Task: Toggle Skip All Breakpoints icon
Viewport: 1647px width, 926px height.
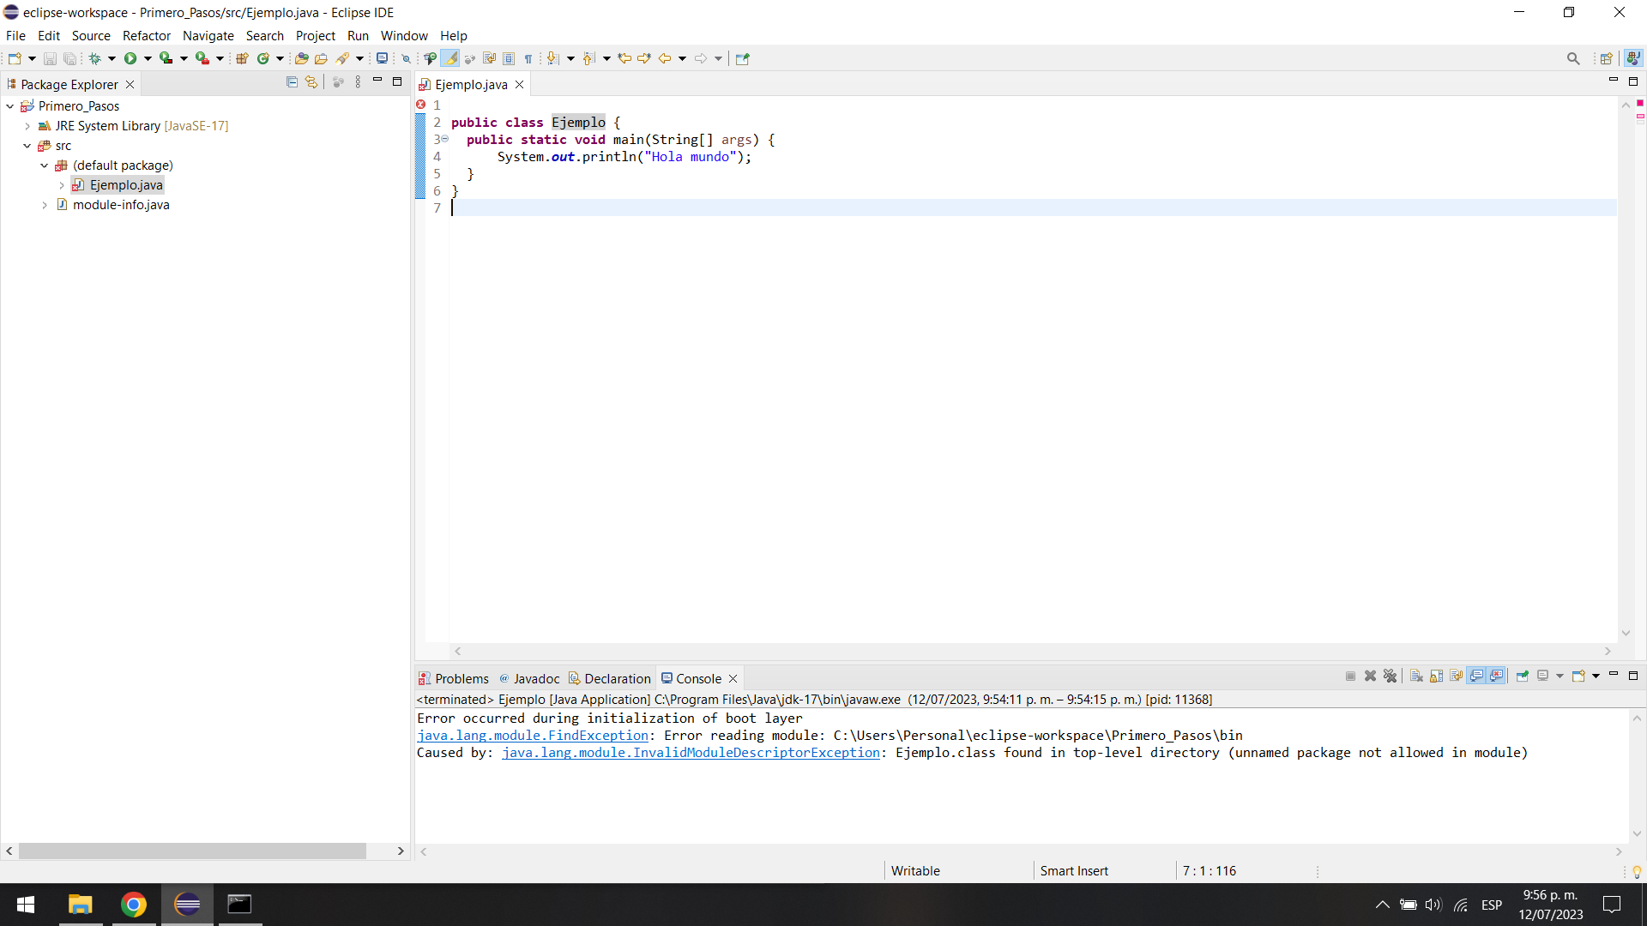Action: [x=407, y=59]
